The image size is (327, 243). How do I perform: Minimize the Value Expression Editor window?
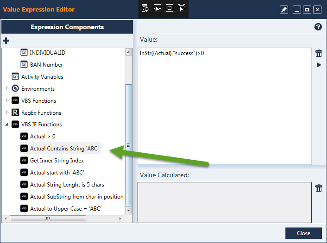(296, 10)
